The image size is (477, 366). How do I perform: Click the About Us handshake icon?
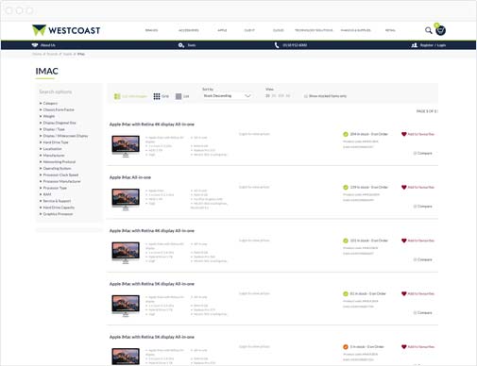click(35, 45)
